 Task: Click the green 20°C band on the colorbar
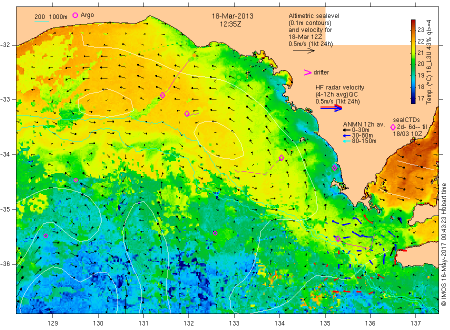point(413,63)
